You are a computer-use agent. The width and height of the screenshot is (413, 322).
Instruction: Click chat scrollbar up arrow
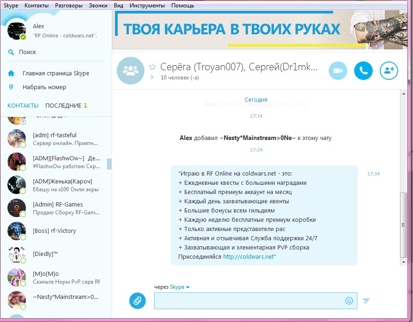404,94
